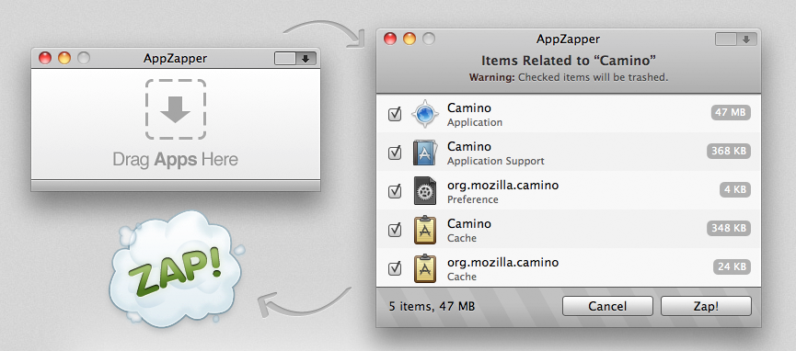This screenshot has height=351, width=796.
Task: Click the Camino browser application icon
Action: click(424, 114)
